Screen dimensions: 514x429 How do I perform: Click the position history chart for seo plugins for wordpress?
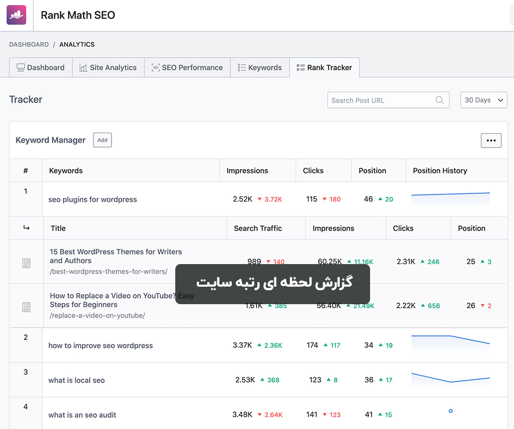[x=450, y=199]
